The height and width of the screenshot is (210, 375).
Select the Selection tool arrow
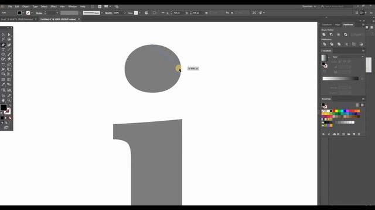point(3,34)
